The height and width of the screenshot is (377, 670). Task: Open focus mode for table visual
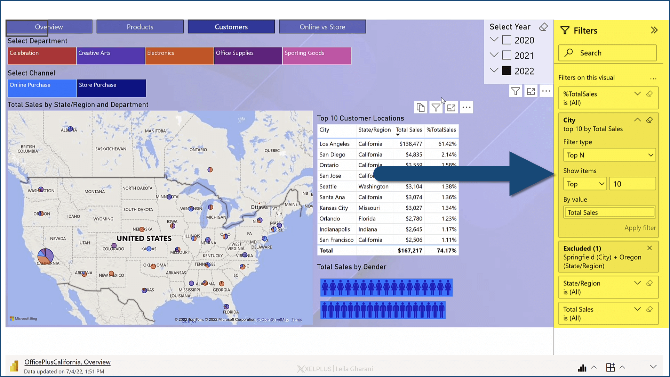451,108
